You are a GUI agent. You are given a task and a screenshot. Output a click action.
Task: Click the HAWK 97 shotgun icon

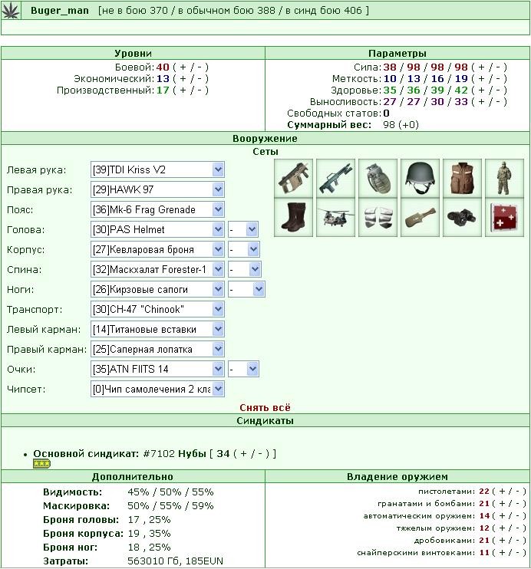tap(335, 178)
